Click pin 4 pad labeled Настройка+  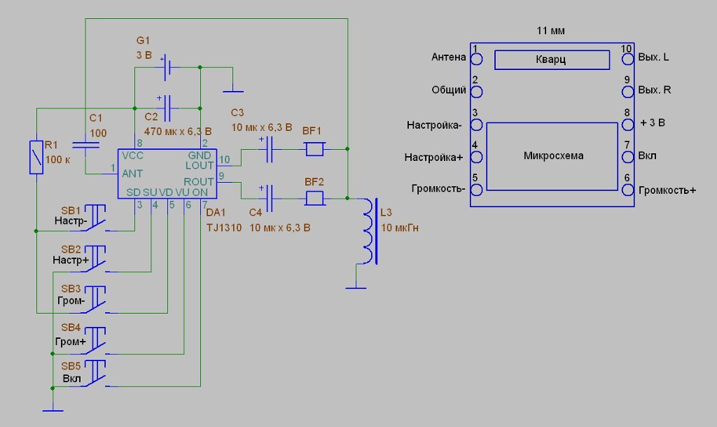point(476,157)
